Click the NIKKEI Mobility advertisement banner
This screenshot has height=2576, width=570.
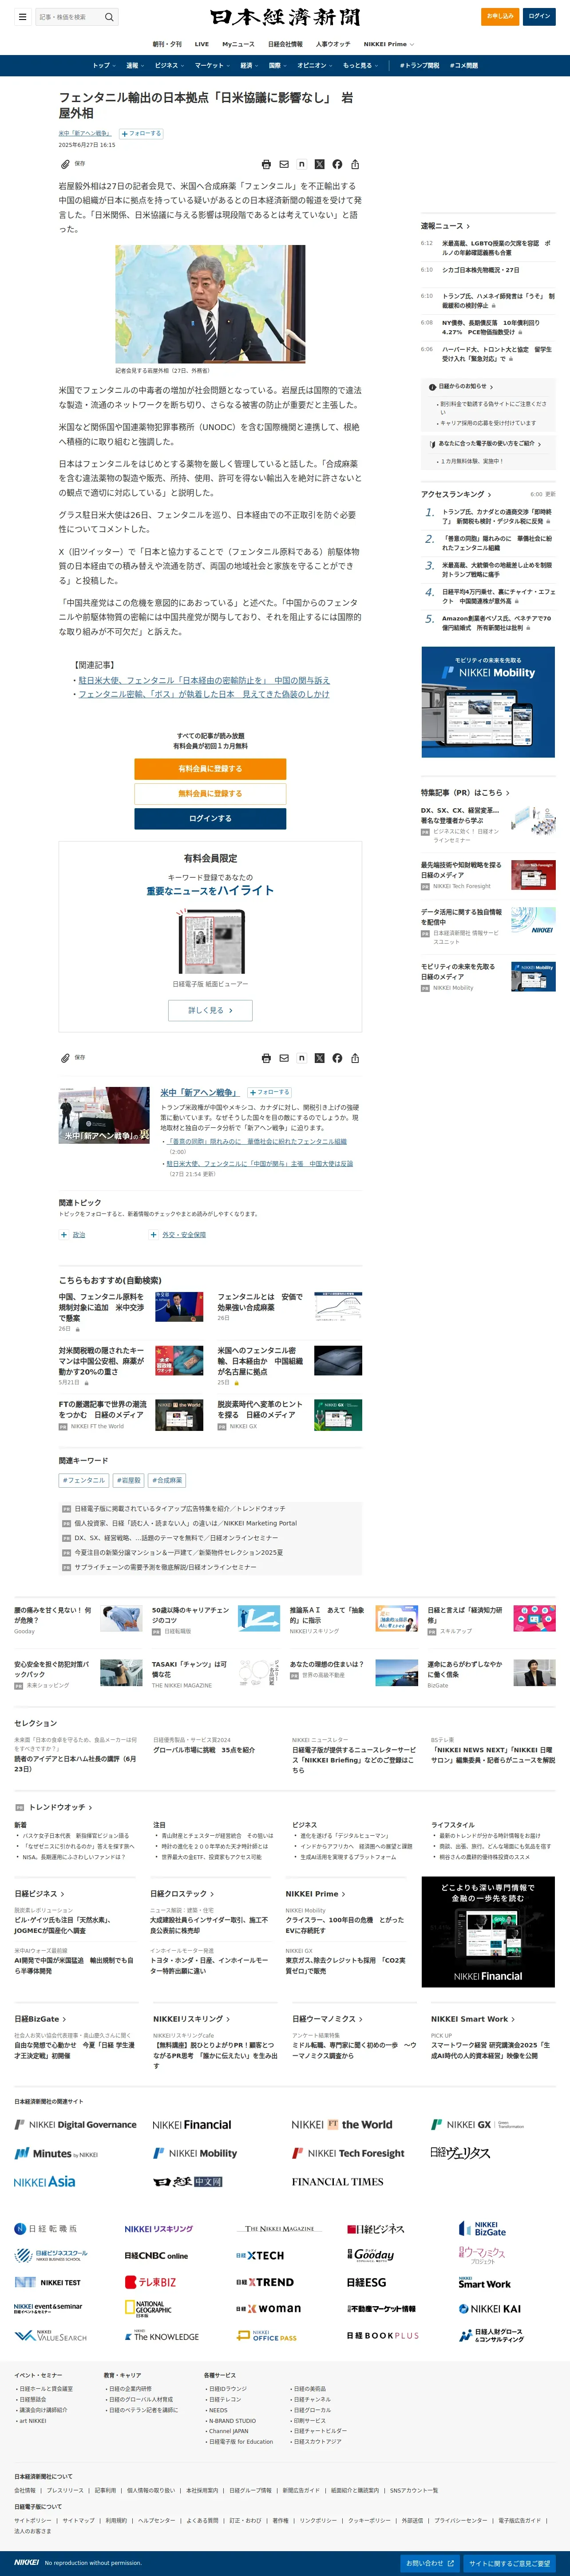[x=488, y=702]
